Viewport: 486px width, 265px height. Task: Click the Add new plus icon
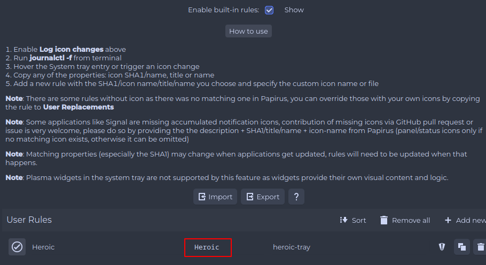[448, 220]
